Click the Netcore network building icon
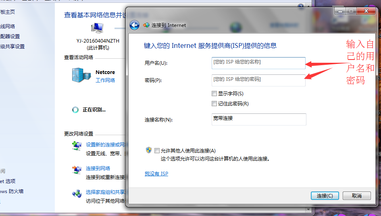 (x=82, y=75)
